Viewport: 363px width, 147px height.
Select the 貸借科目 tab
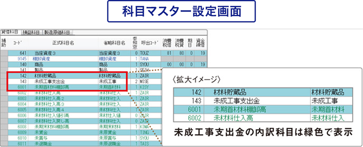(x=10, y=32)
